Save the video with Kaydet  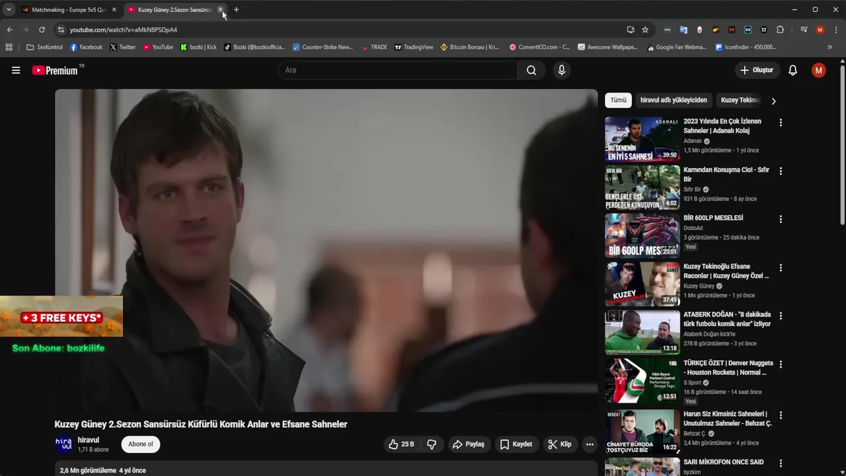(x=516, y=444)
